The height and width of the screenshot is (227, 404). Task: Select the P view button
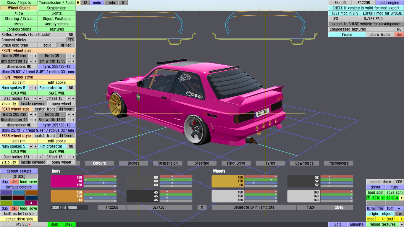[x=369, y=198]
